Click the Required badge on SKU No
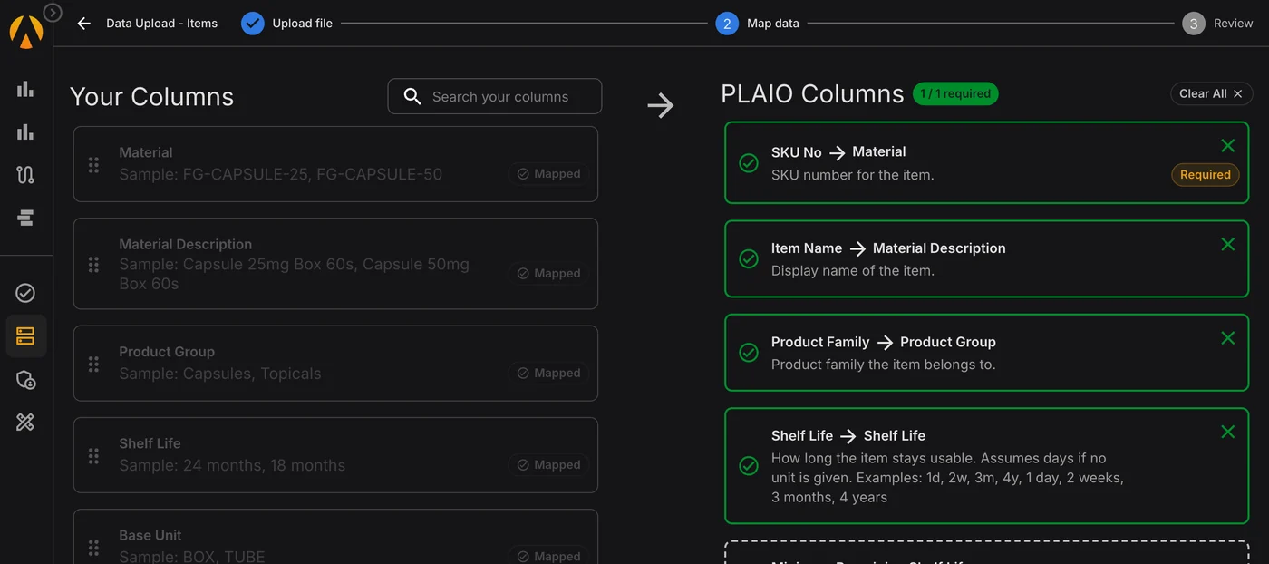 click(x=1205, y=175)
